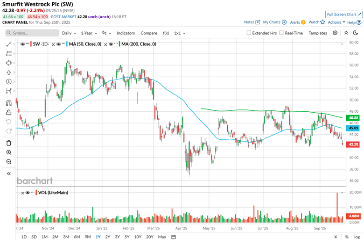Open the chart type candlestick dropdown
This screenshot has width=364, height=245.
[106, 33]
